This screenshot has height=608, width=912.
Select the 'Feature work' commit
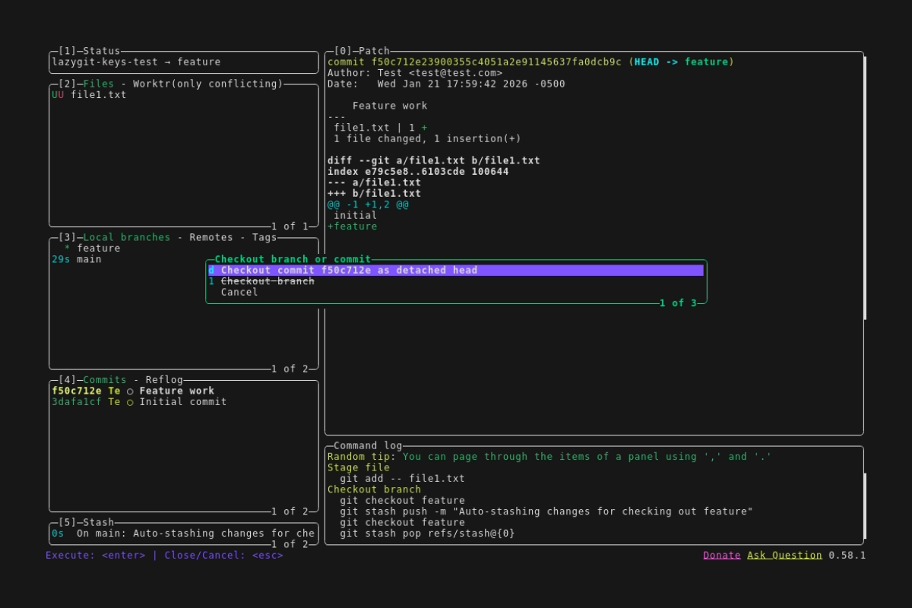(x=176, y=391)
